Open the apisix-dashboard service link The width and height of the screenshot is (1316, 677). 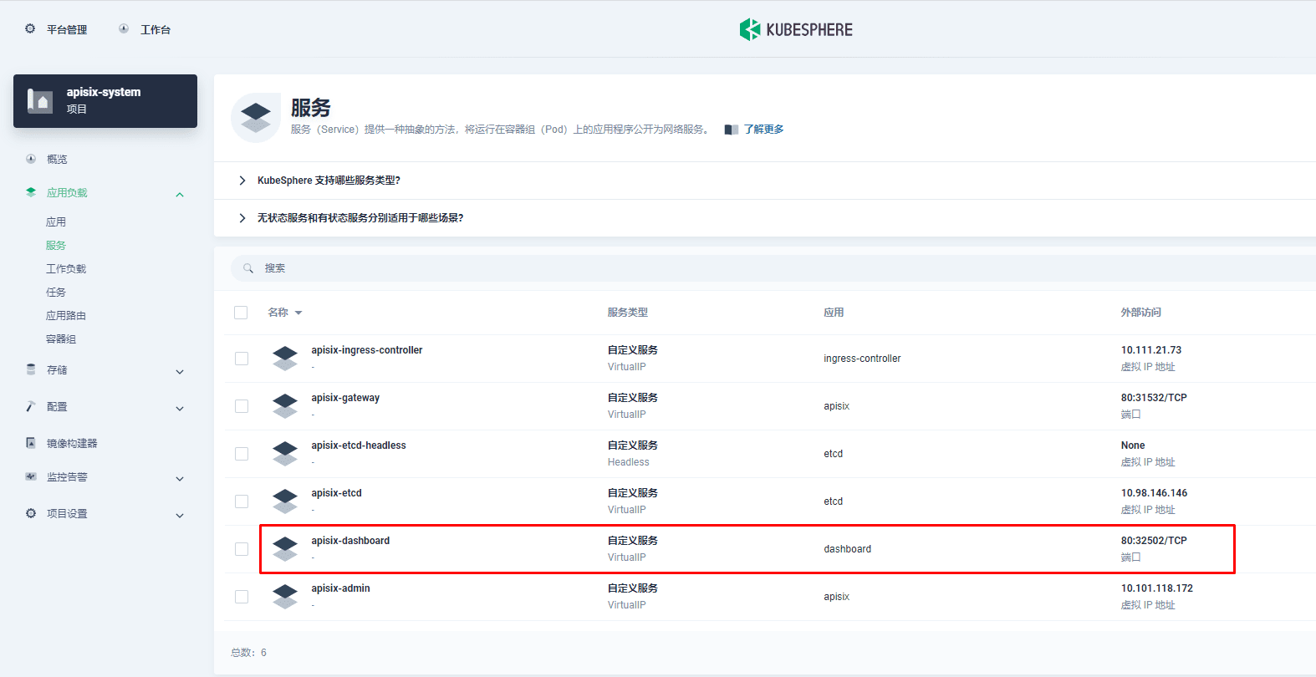tap(350, 541)
